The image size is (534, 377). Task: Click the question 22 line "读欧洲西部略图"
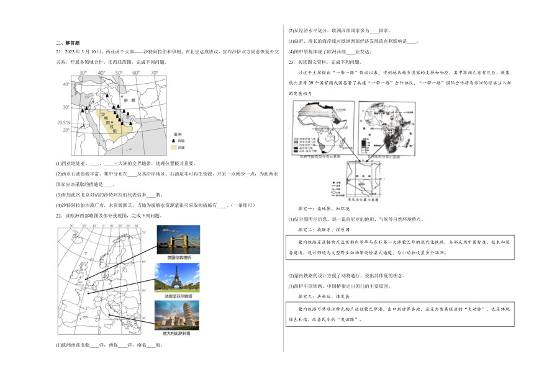110,216
